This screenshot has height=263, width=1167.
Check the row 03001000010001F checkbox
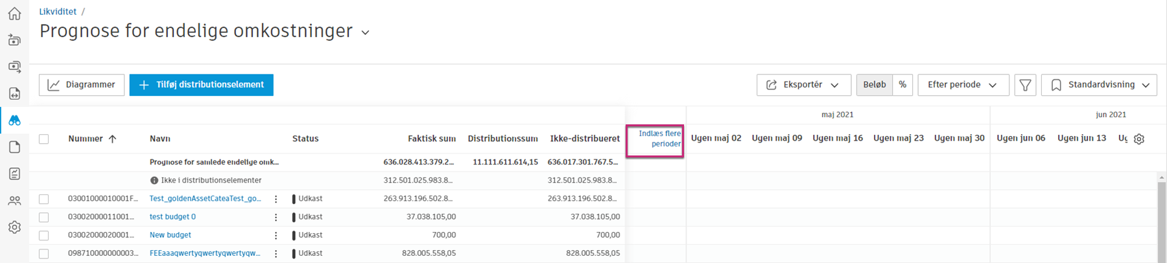[44, 199]
